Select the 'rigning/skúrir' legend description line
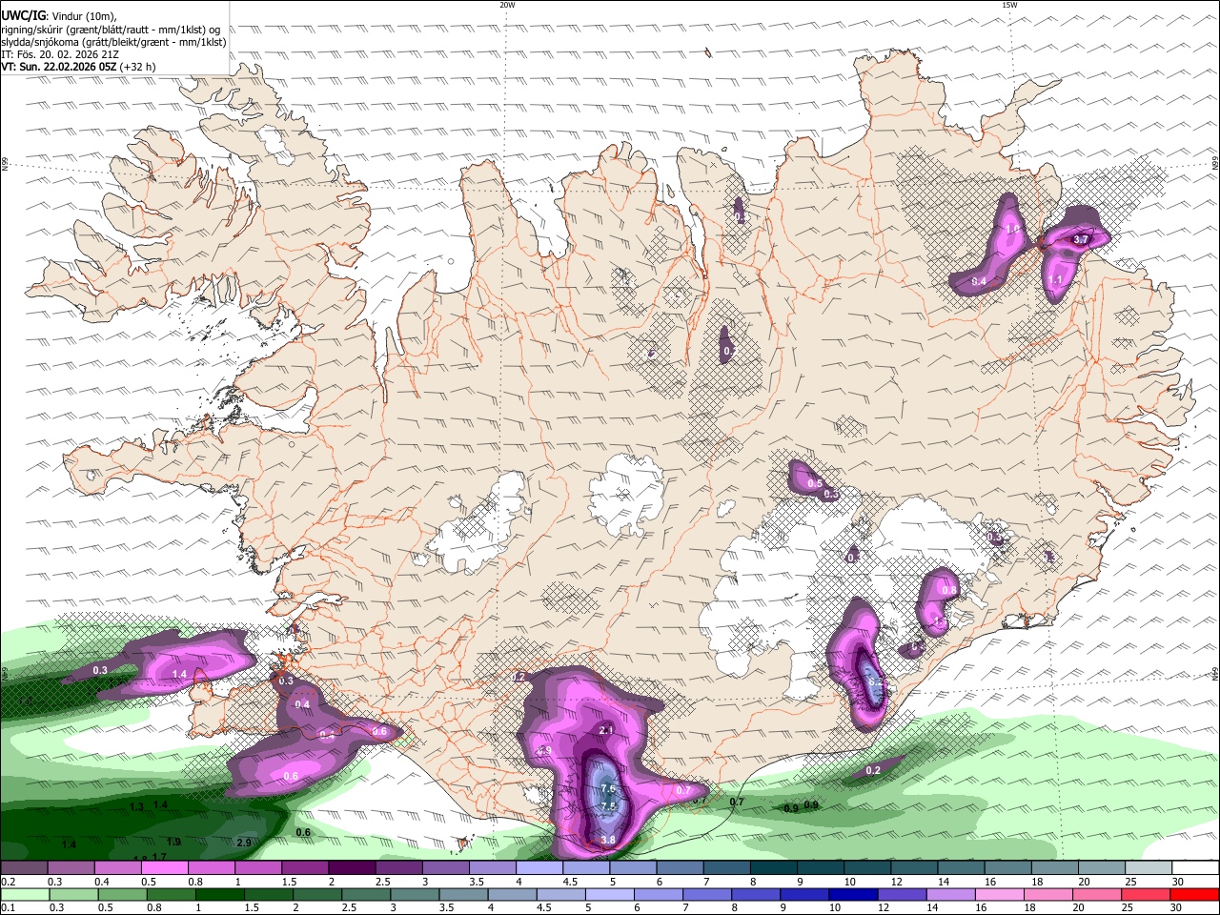The image size is (1220, 915). point(112,29)
